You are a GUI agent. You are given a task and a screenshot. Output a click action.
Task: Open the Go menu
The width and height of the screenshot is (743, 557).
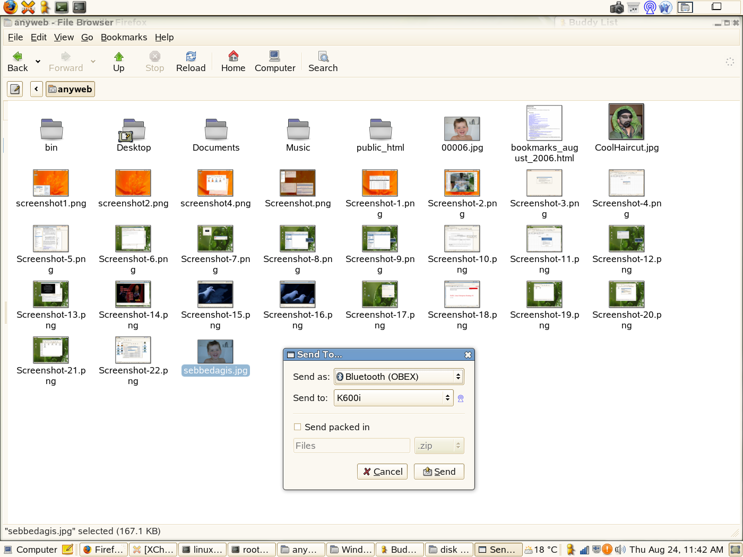87,37
